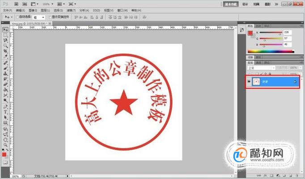Select the Lasso tool
The height and width of the screenshot is (179, 305).
coord(5,41)
